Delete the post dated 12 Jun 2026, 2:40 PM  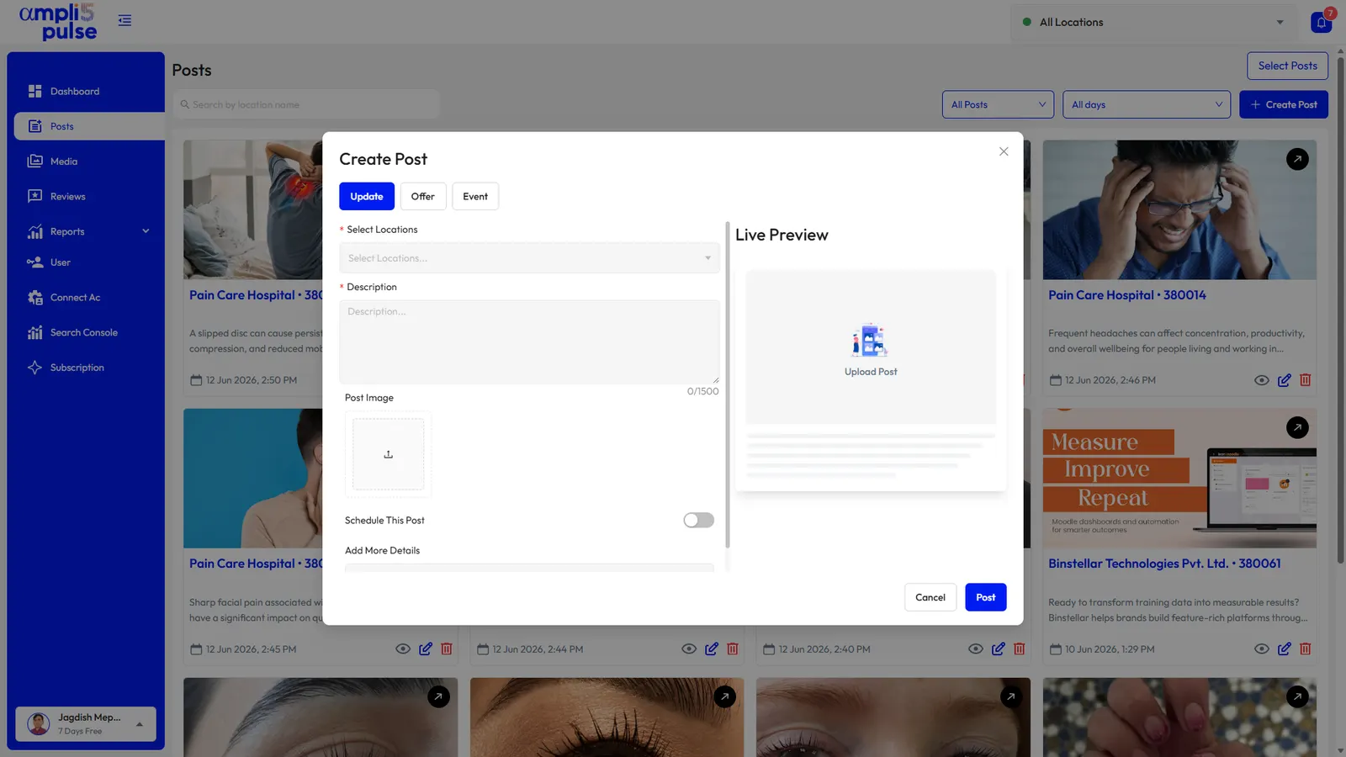pos(1020,649)
